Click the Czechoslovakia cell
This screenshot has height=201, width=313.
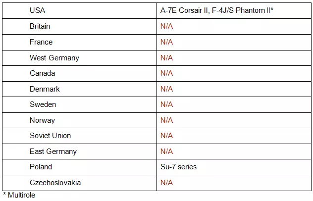point(55,183)
